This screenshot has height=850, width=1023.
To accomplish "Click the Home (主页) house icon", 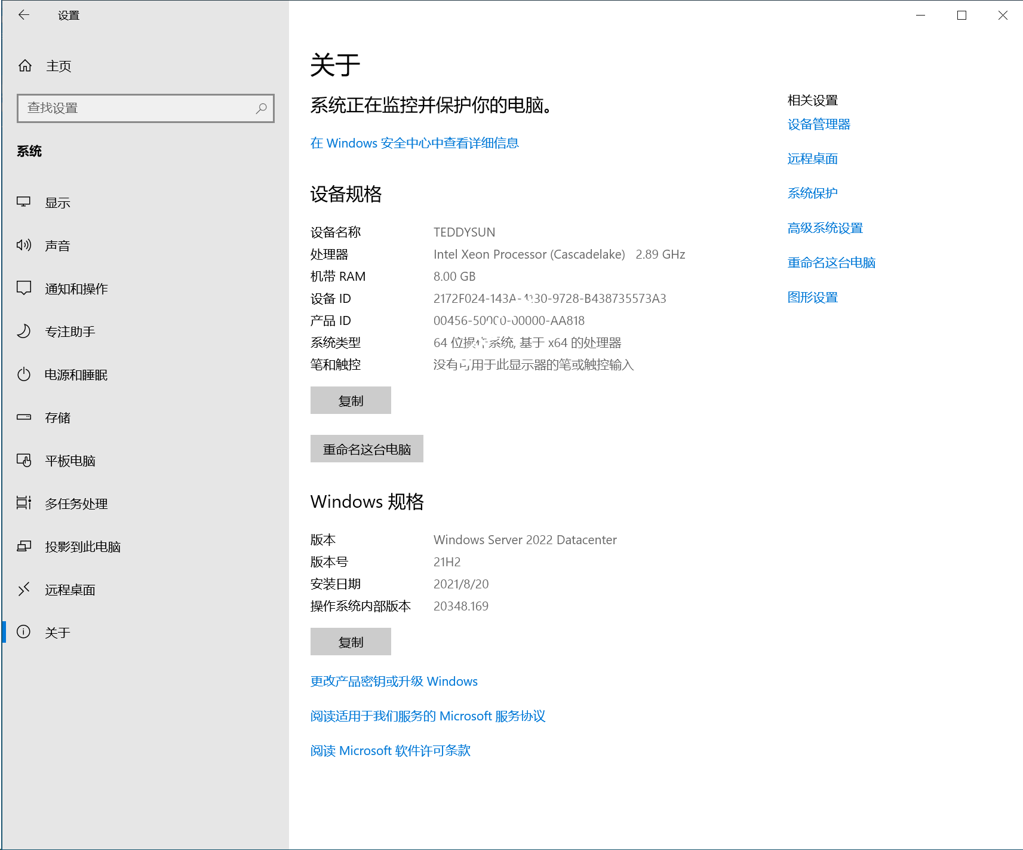I will 25,66.
